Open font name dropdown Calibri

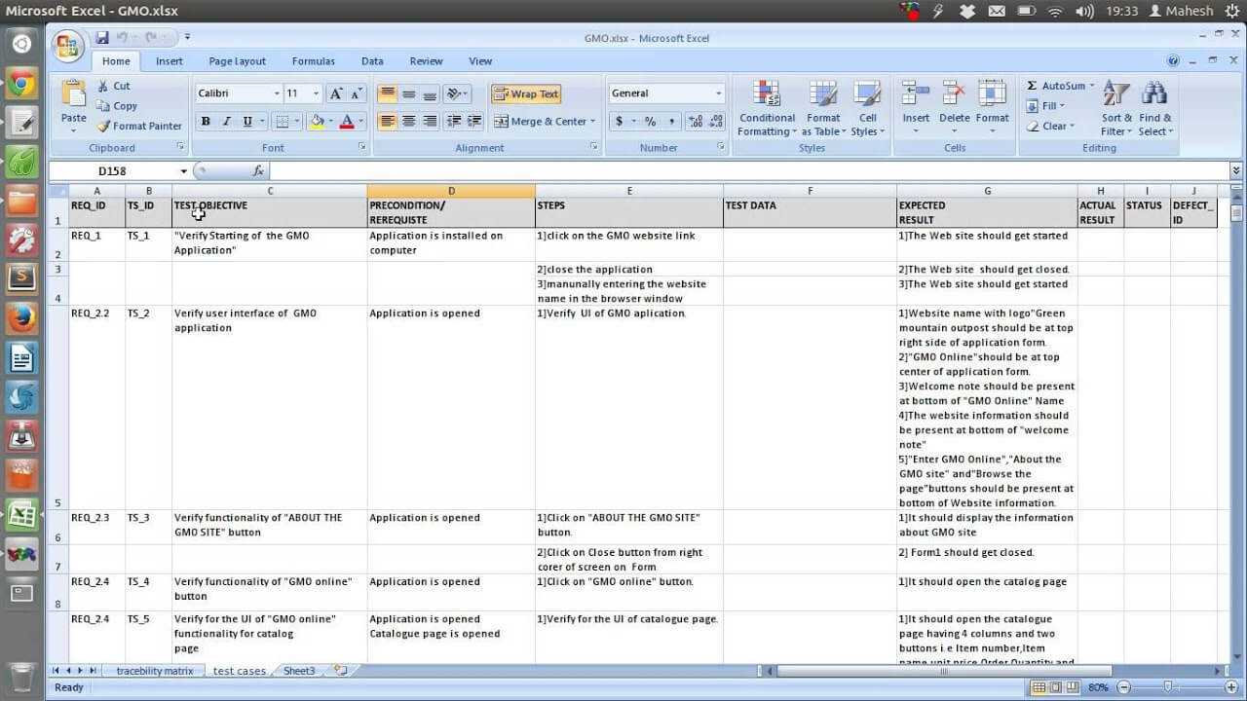pyautogui.click(x=275, y=93)
